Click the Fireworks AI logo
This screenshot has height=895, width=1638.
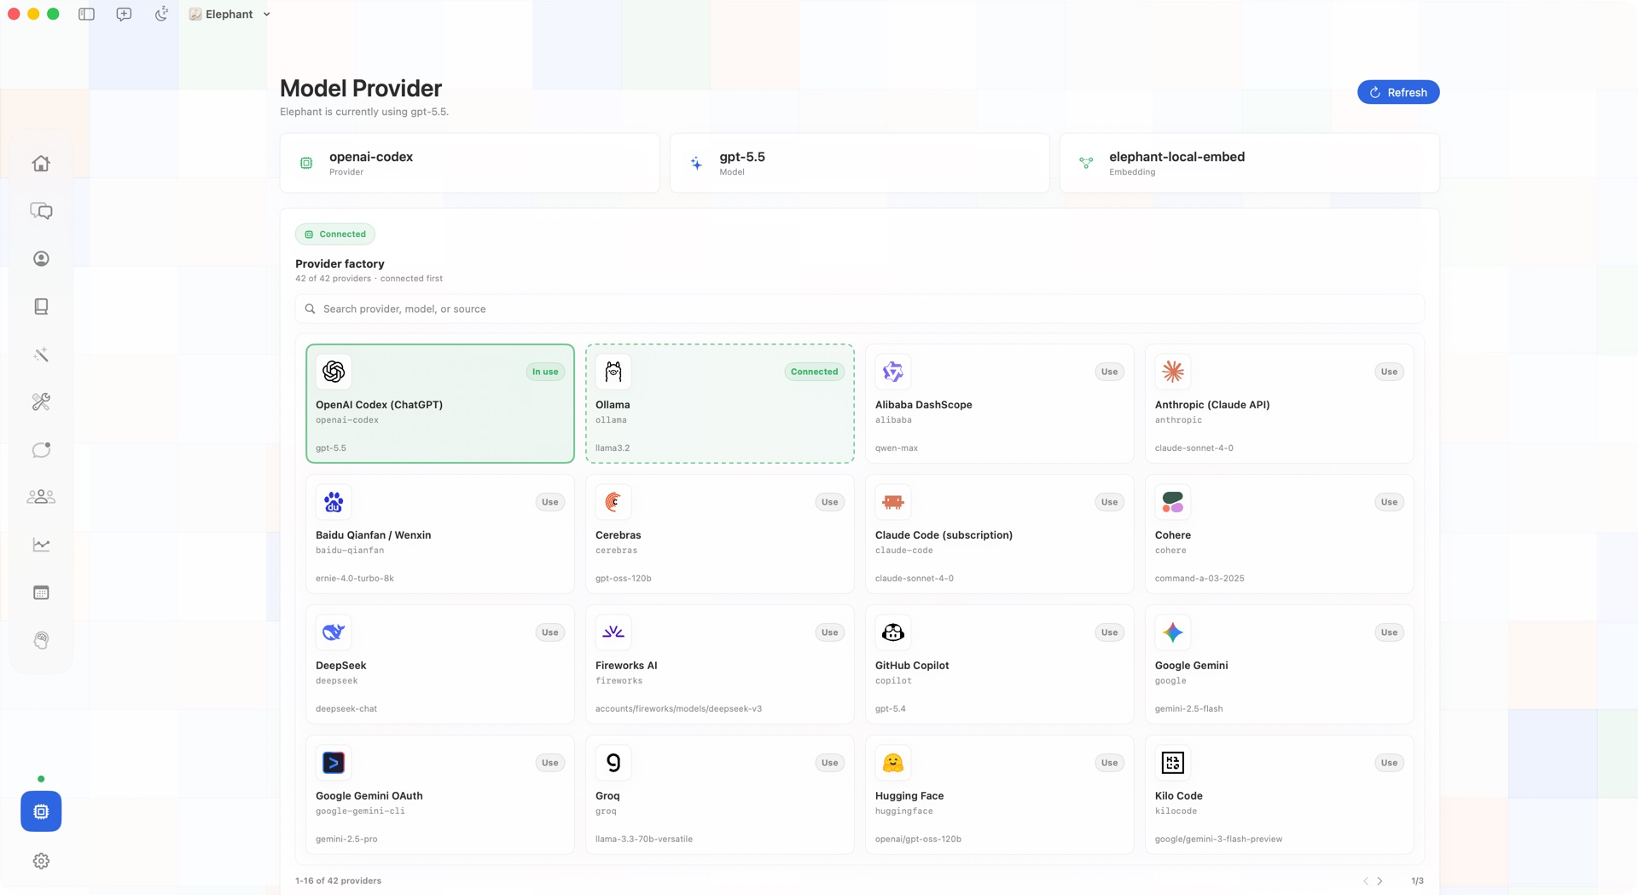[x=613, y=632]
